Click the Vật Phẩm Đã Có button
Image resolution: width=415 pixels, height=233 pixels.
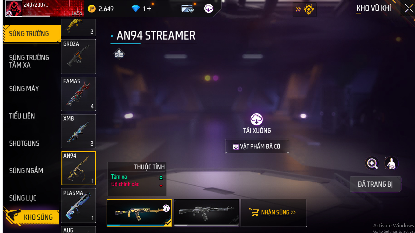pos(257,146)
